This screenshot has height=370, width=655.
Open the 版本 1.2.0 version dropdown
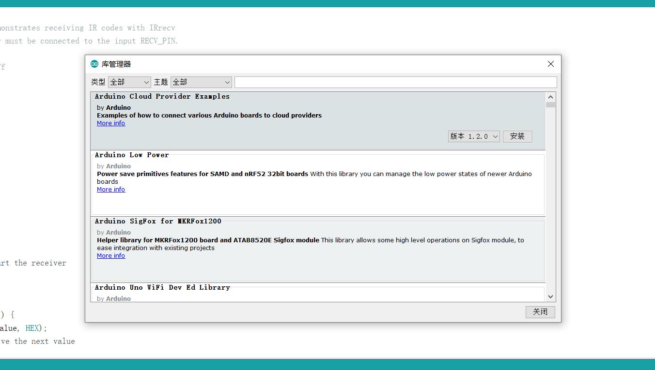click(474, 136)
